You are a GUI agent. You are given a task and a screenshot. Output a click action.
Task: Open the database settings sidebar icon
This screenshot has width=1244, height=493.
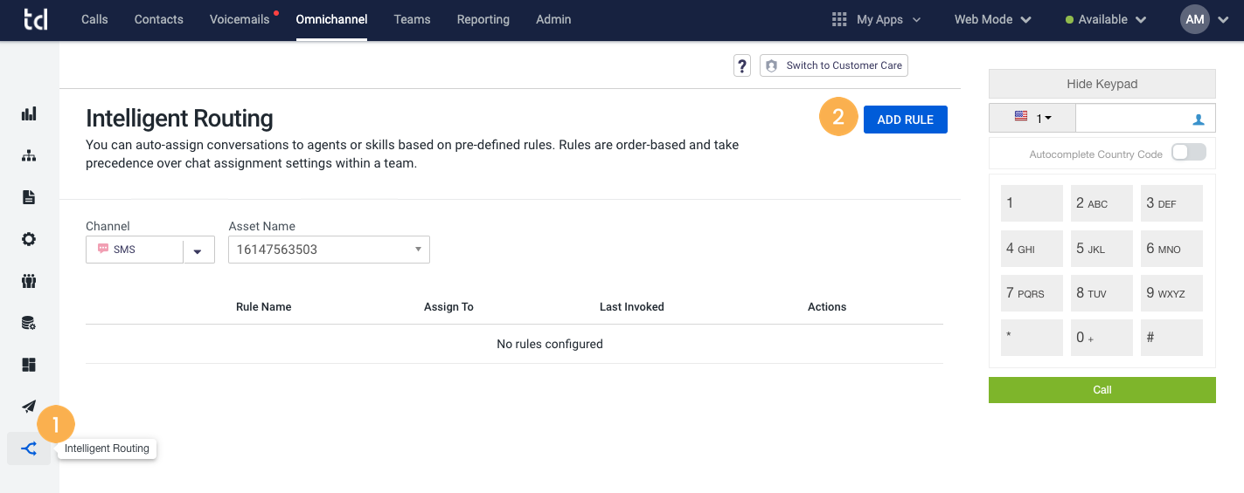pos(29,323)
